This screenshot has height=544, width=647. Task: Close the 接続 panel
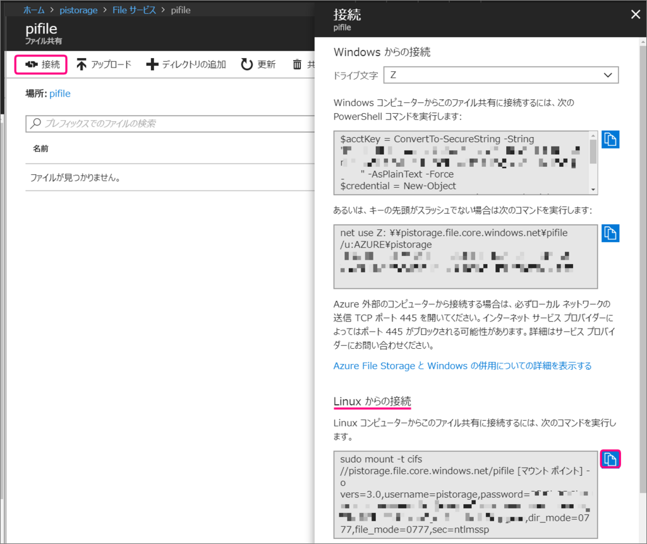(x=636, y=15)
